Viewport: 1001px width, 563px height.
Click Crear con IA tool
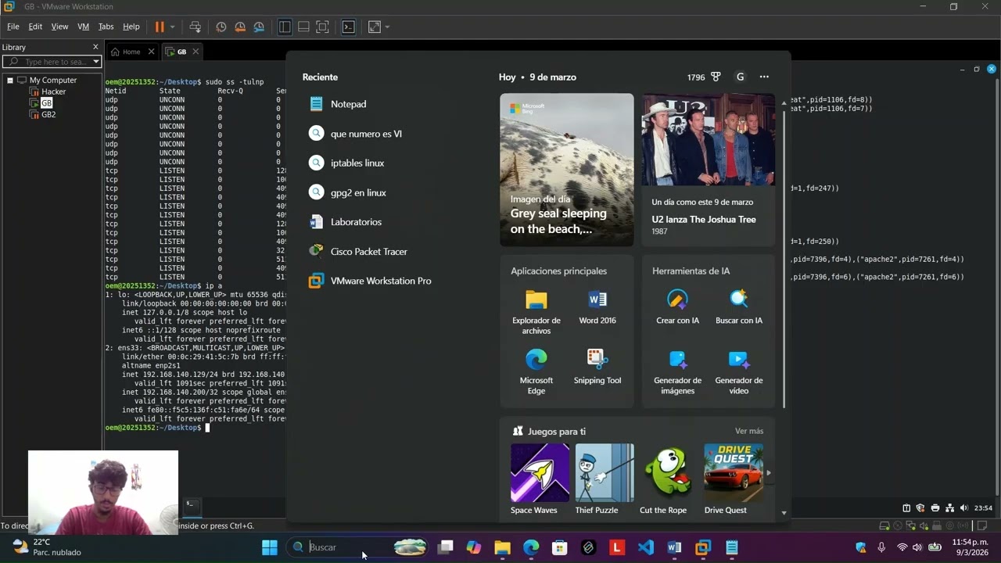[x=677, y=307]
